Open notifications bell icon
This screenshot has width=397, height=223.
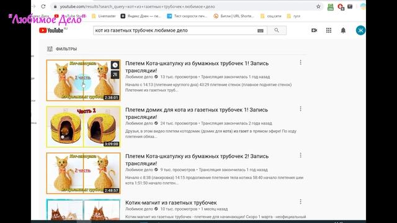343,30
